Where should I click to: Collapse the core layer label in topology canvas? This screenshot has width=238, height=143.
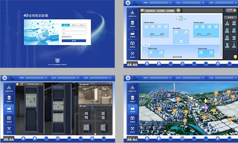pos(146,45)
